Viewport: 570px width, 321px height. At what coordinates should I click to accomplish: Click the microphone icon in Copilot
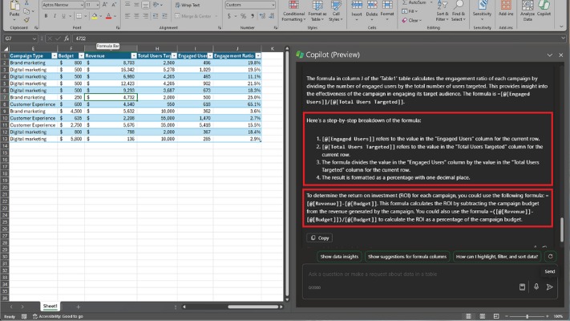tap(536, 286)
